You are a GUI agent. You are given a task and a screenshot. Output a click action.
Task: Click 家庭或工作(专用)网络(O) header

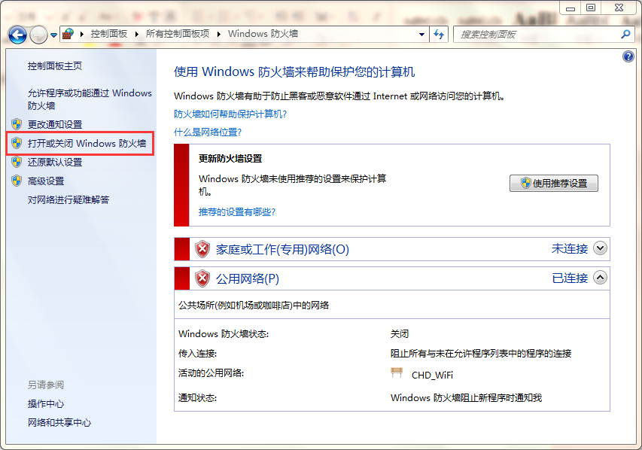(282, 249)
